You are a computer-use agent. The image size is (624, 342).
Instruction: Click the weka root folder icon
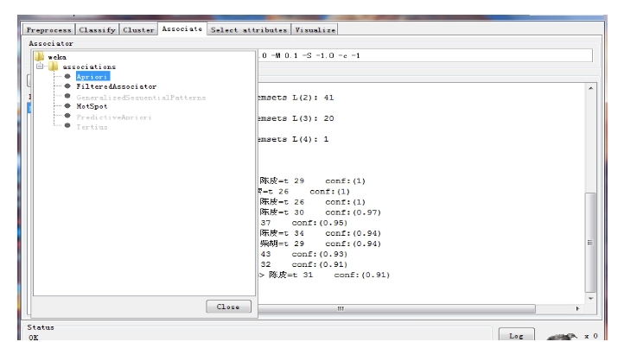[39, 56]
